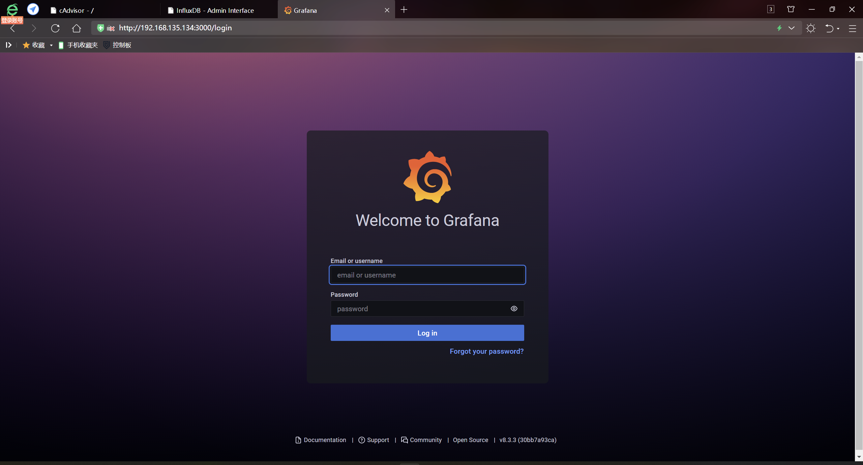Screen dimensions: 863x465
Task: Click the blue paper-plane icon next to tabs
Action: tap(33, 9)
